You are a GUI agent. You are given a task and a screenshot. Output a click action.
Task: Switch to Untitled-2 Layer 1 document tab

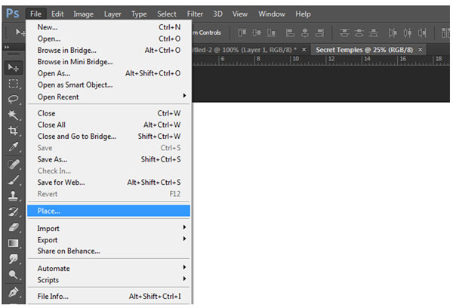coord(244,50)
